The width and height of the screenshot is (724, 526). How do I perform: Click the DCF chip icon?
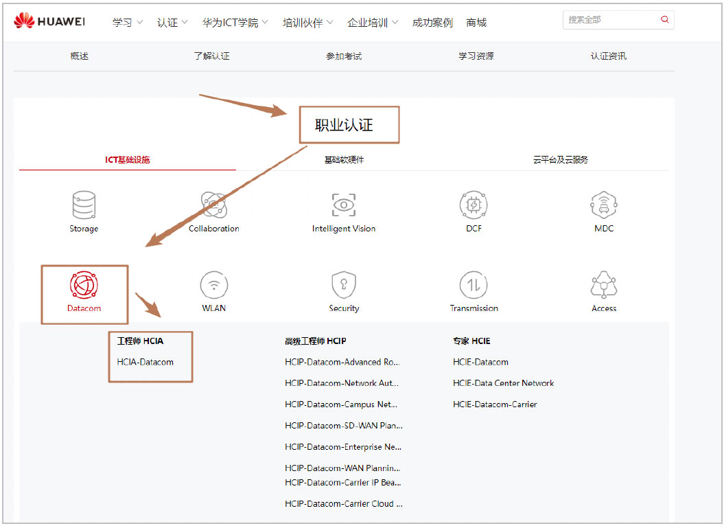474,205
